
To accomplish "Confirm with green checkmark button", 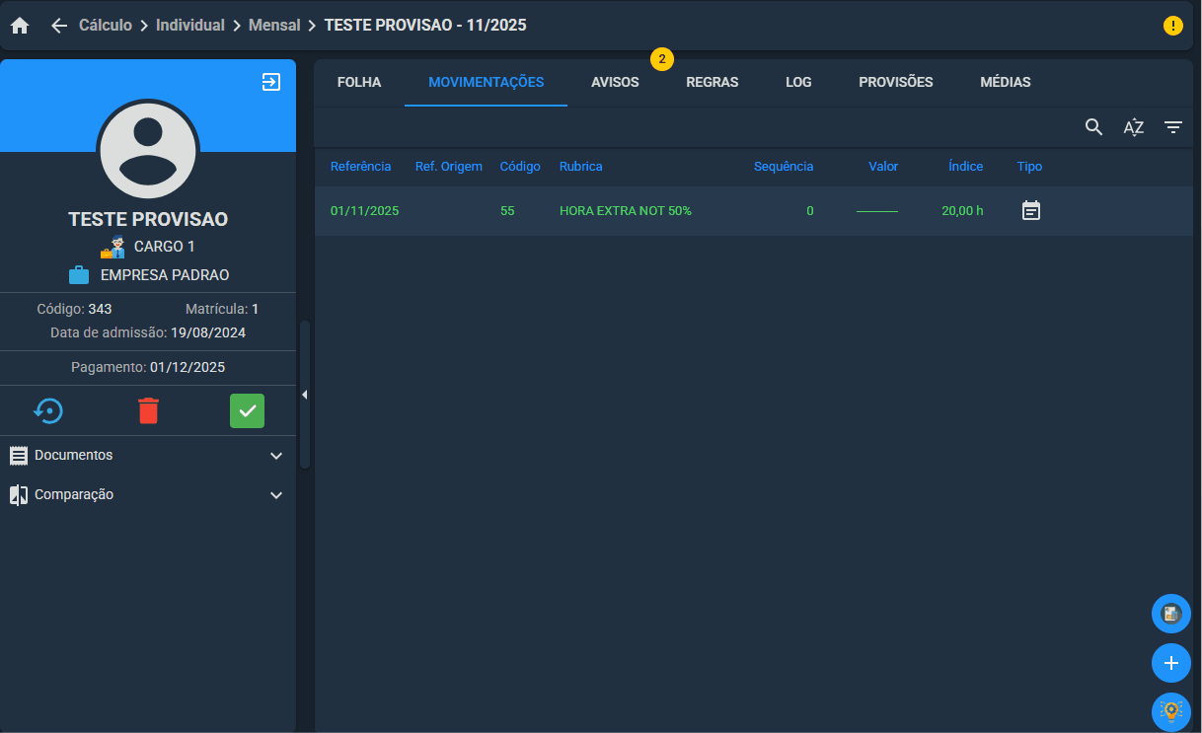I will point(247,410).
